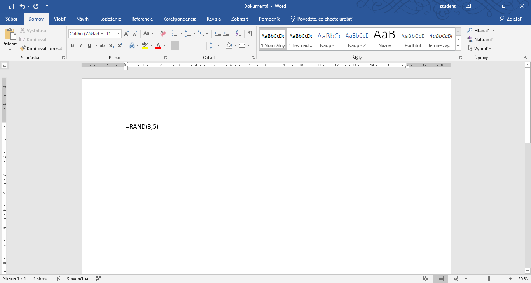Align text to the right
Screen dimensions: 531x283
coord(192,45)
